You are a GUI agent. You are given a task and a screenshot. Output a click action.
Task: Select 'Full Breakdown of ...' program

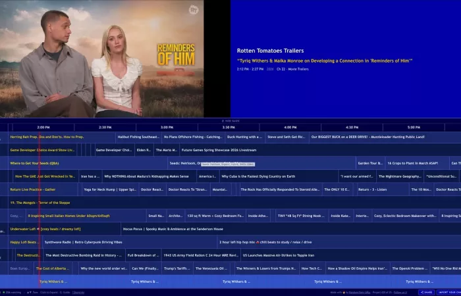(x=143, y=255)
